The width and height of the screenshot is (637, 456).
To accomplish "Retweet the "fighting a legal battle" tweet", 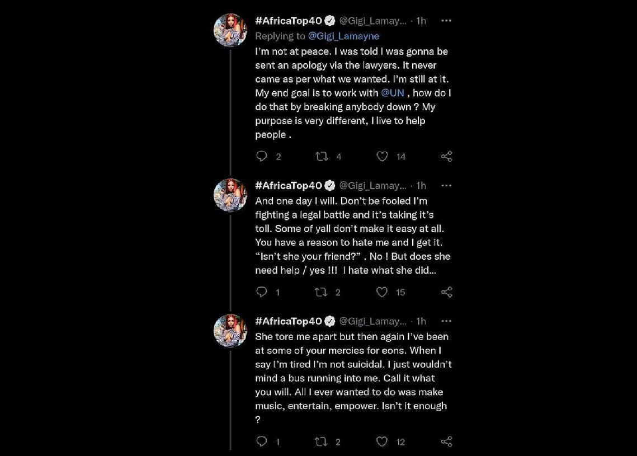I will tap(322, 292).
